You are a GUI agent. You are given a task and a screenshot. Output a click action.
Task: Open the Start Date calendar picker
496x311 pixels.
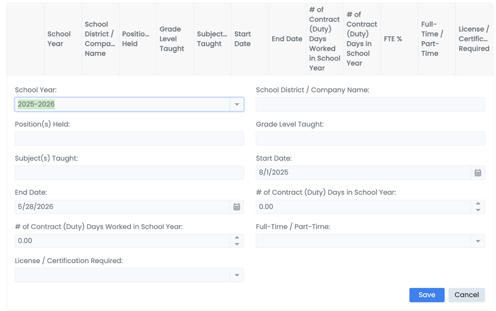pyautogui.click(x=478, y=173)
